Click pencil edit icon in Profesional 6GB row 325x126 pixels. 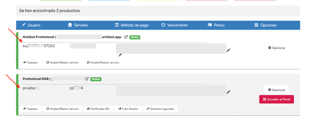[229, 92]
